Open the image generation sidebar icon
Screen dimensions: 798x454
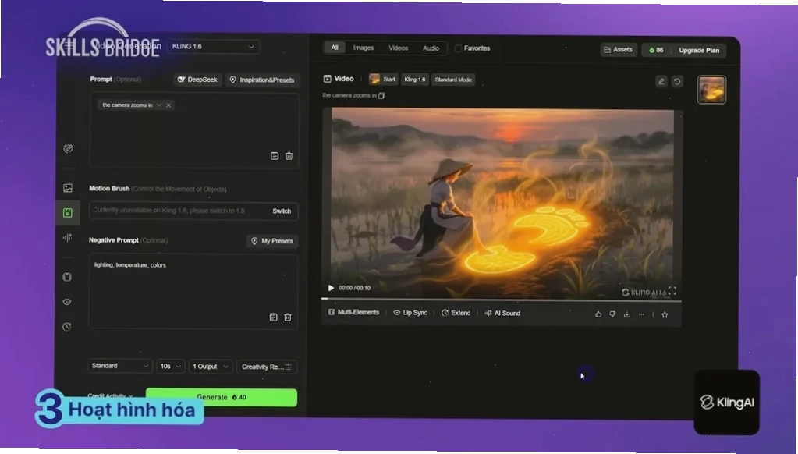pos(68,188)
